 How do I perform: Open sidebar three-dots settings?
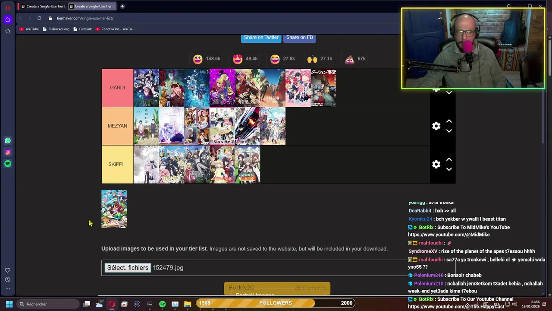pyautogui.click(x=8, y=289)
